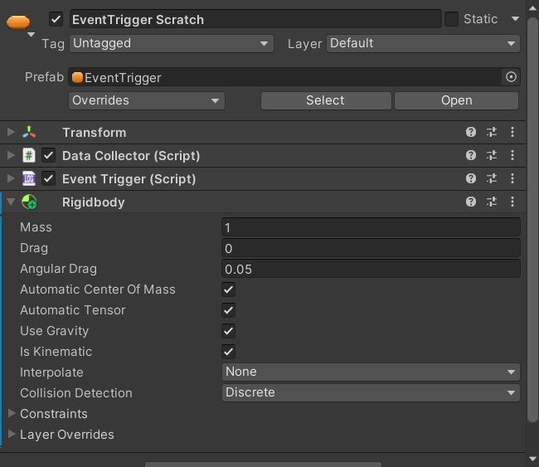Click the inspector scrollbar up arrow
Viewport: 539px width, 467px height.
click(x=532, y=8)
